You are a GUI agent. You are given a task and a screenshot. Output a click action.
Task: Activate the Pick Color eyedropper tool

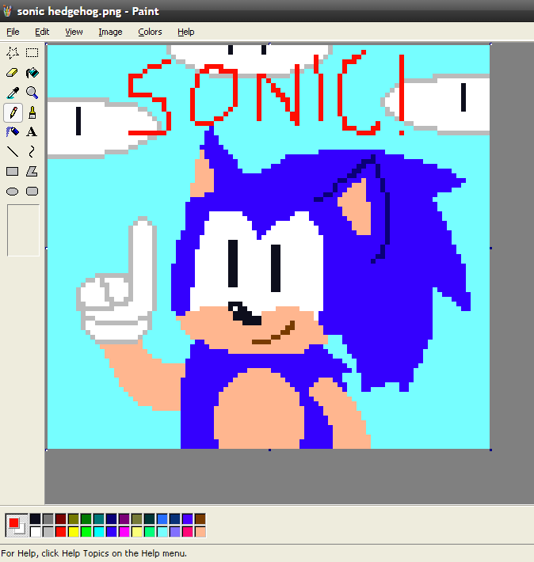click(x=13, y=93)
